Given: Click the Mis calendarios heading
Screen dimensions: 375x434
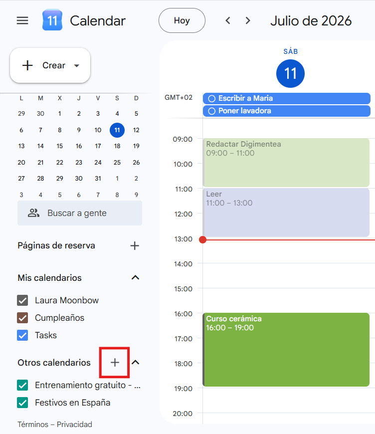Looking at the screenshot, I should click(x=49, y=278).
